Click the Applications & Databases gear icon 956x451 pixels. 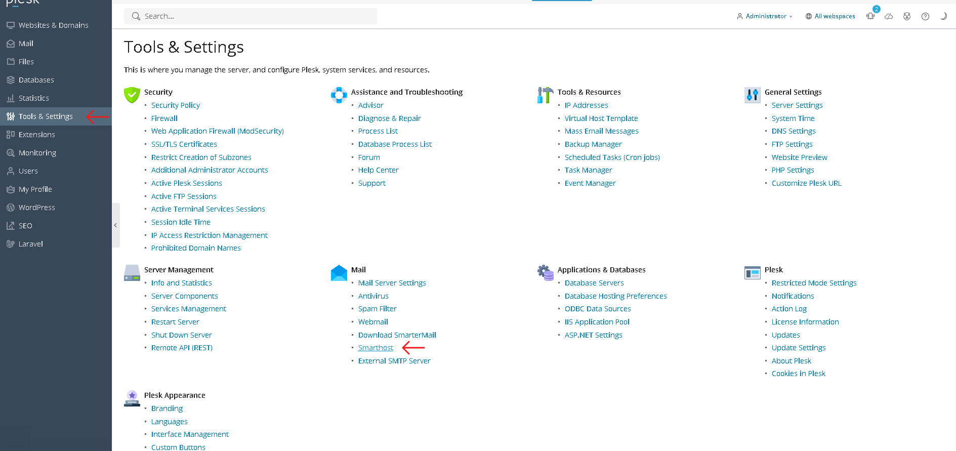coord(546,273)
